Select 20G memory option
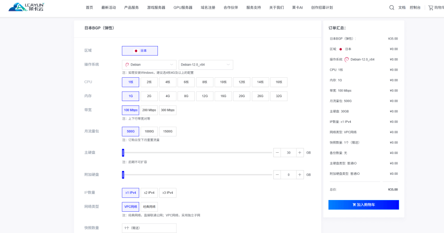This screenshot has width=444, height=233. pyautogui.click(x=242, y=96)
